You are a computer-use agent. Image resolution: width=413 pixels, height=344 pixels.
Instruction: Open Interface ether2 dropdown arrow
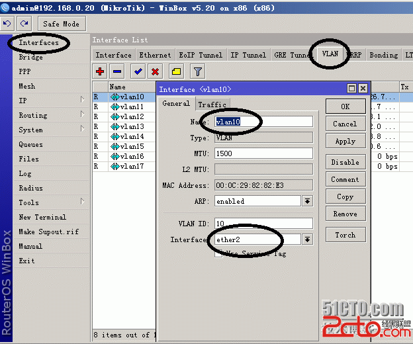click(307, 239)
